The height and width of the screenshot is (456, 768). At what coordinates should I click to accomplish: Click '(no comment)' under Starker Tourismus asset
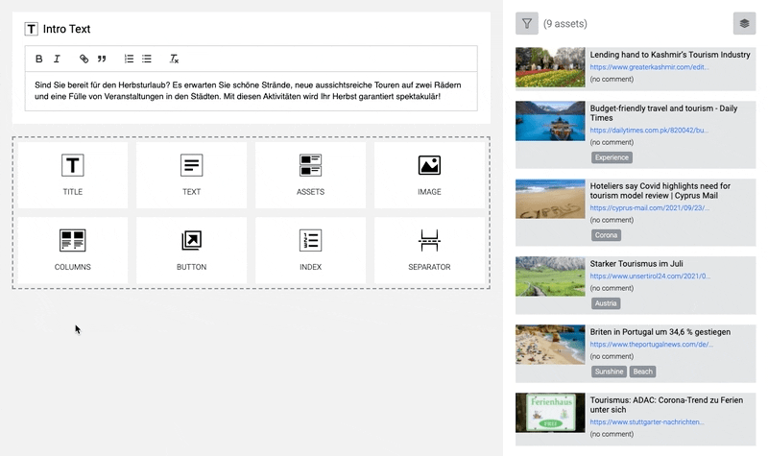(612, 288)
